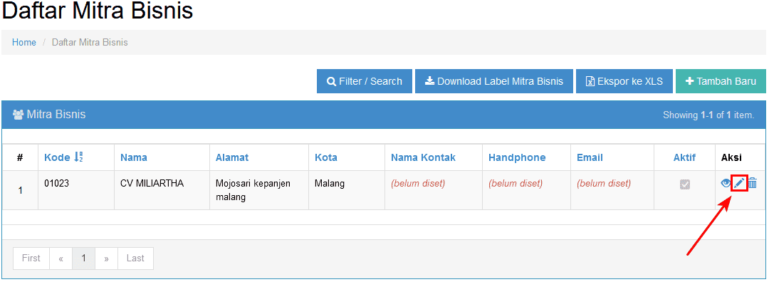Click previous page « pagination button

point(61,258)
